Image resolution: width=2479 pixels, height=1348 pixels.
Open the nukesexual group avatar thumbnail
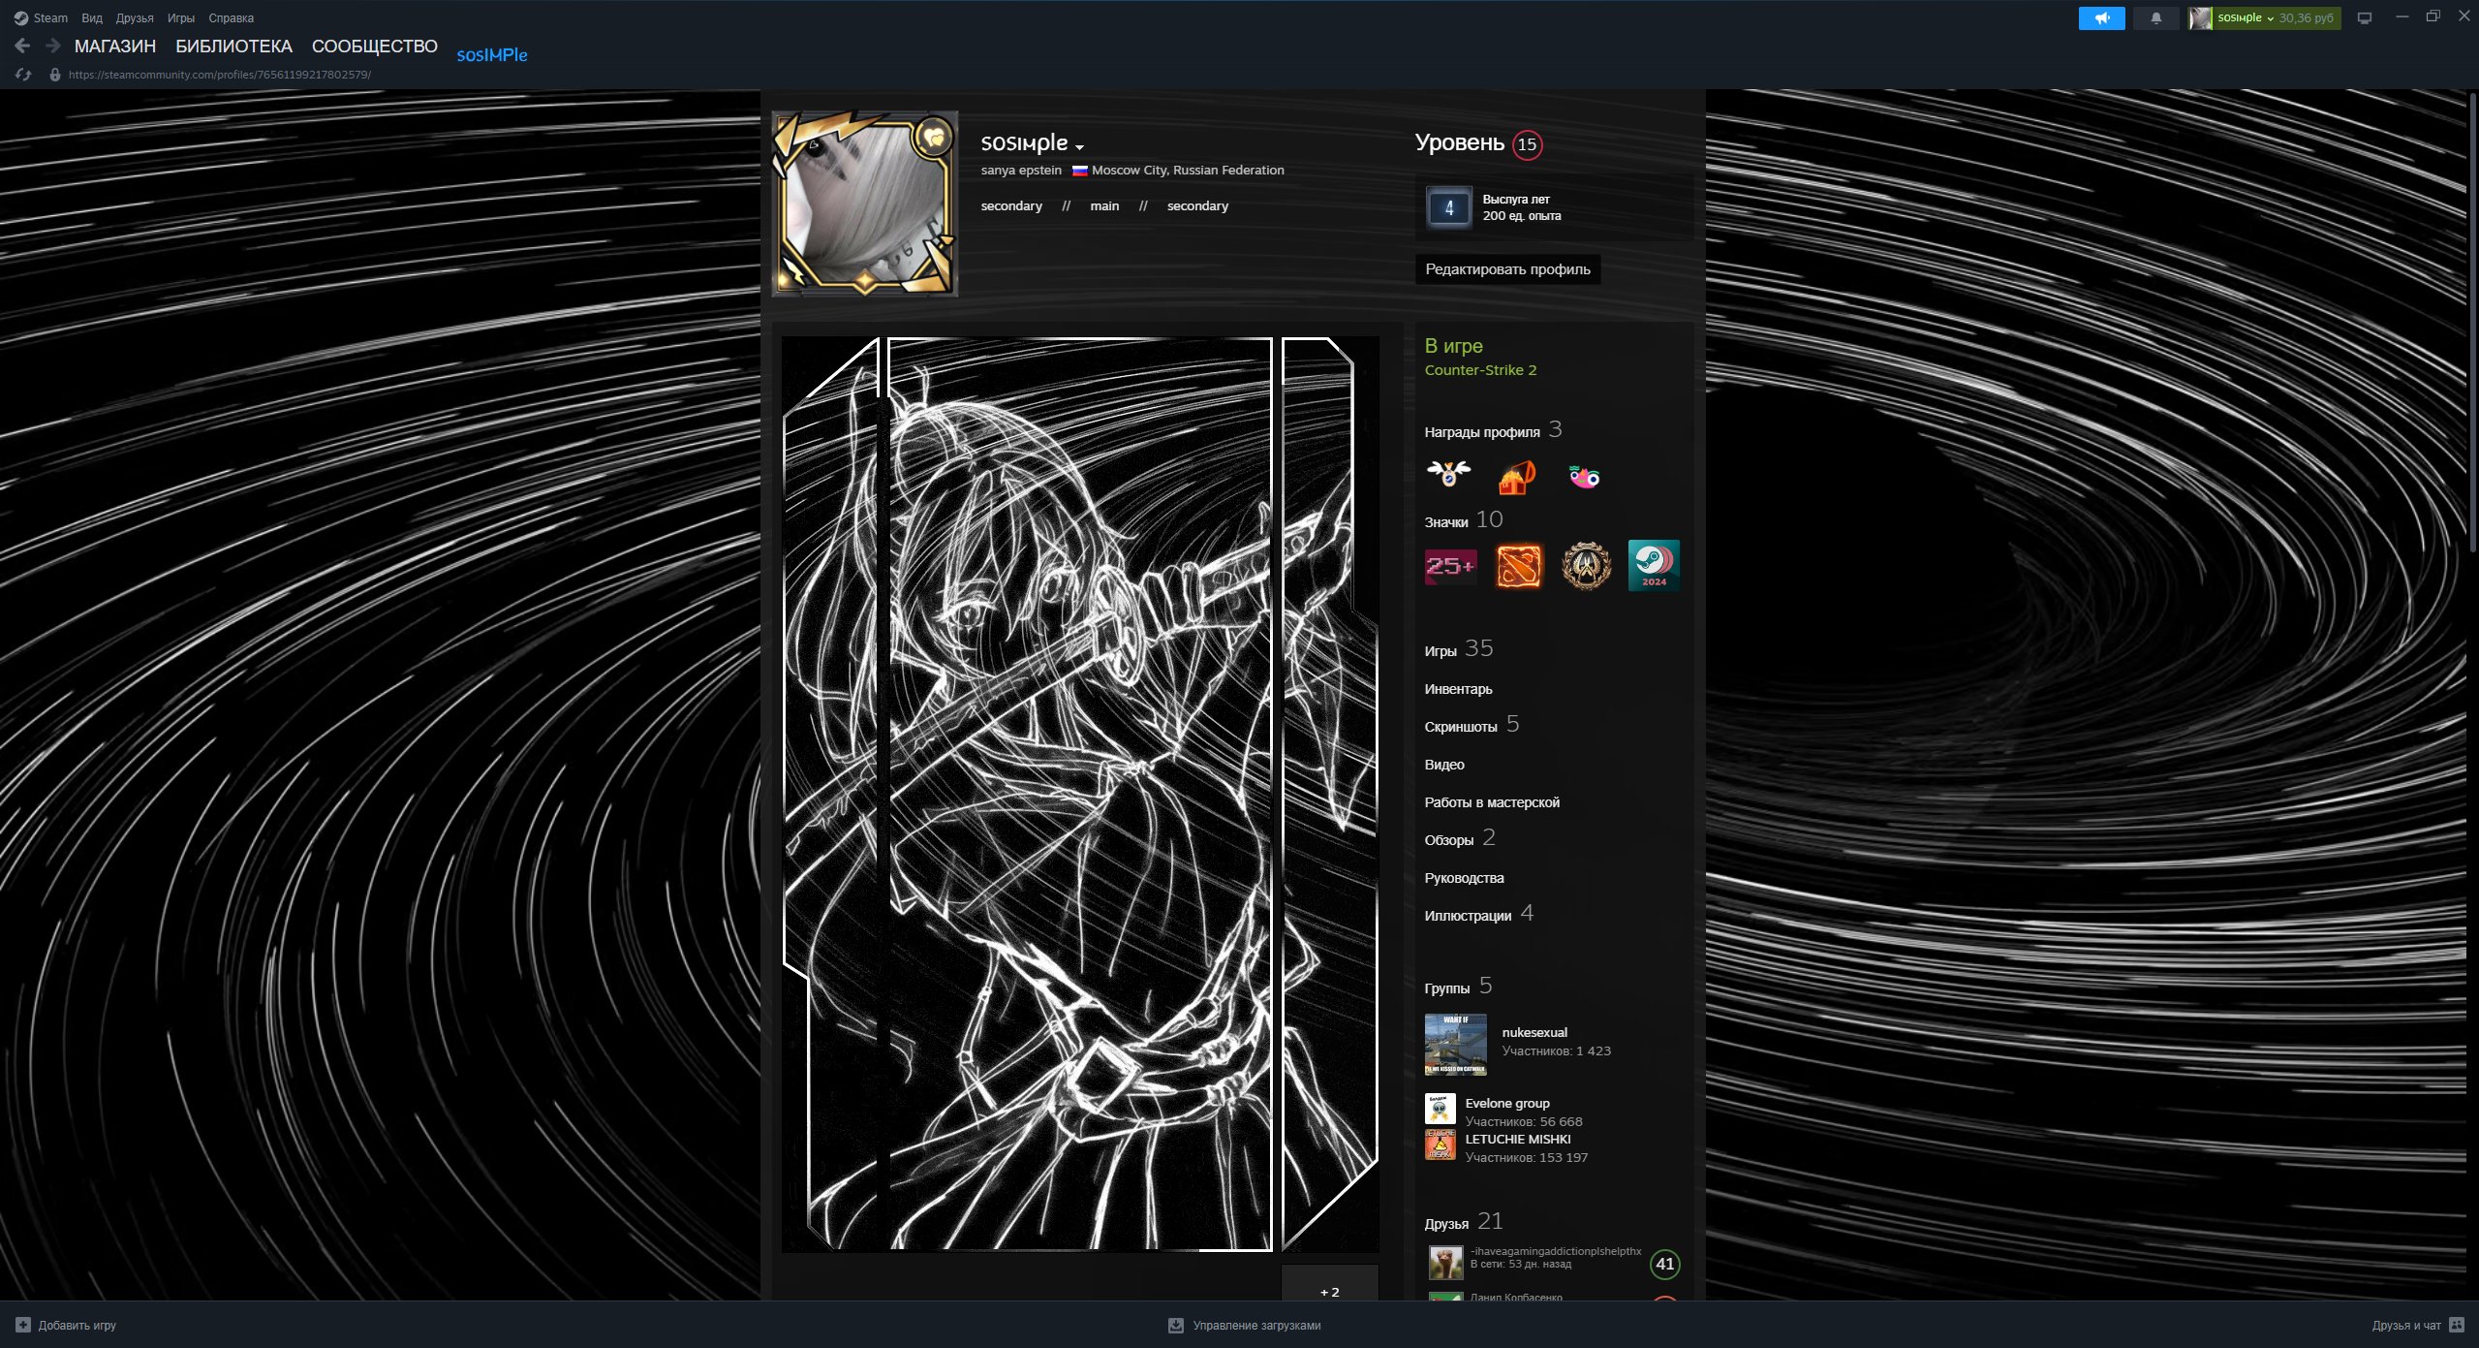point(1455,1045)
